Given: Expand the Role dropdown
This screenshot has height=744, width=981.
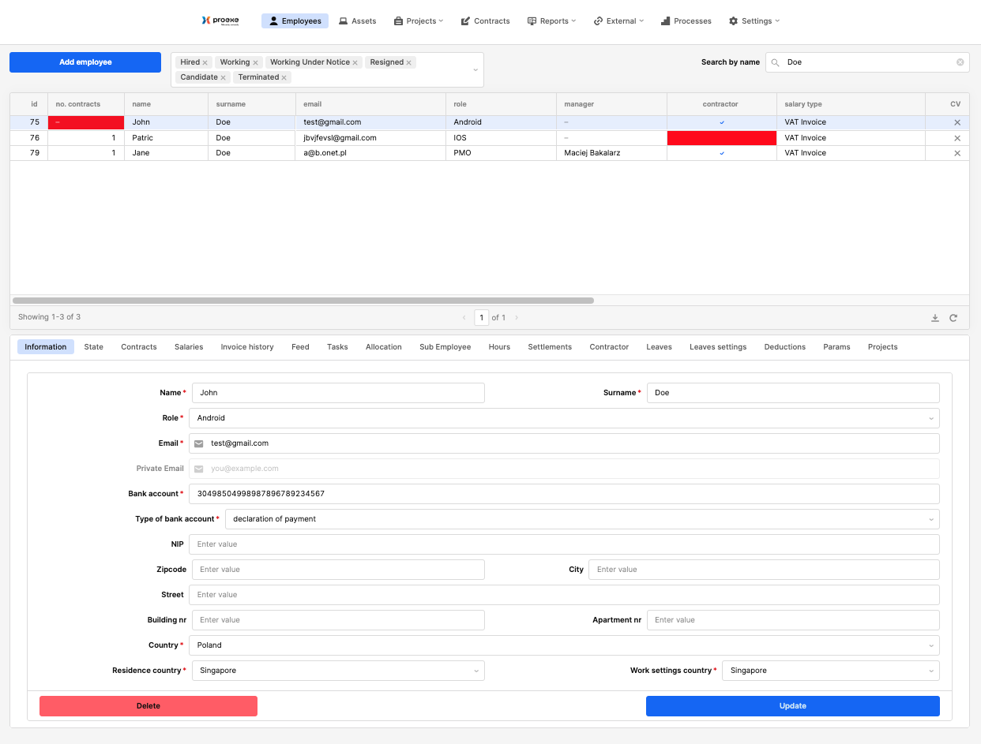Looking at the screenshot, I should point(564,418).
